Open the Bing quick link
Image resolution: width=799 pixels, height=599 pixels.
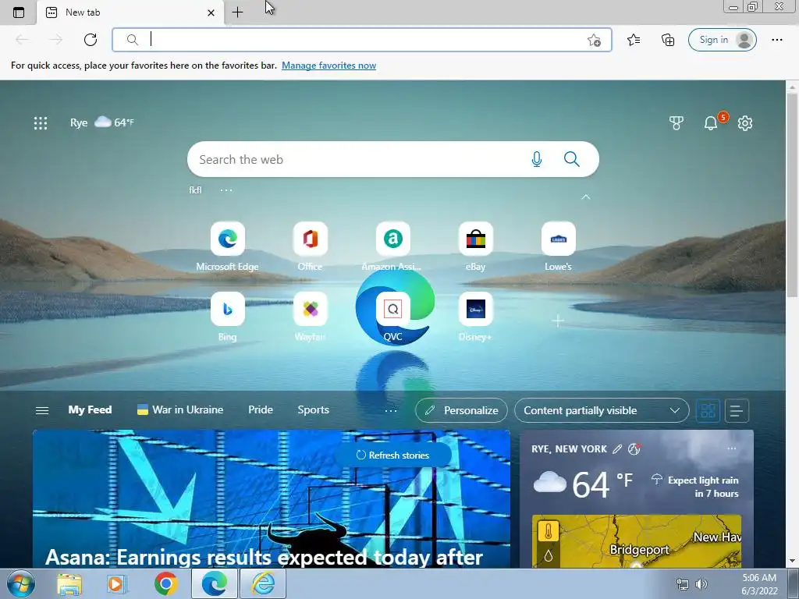227,317
